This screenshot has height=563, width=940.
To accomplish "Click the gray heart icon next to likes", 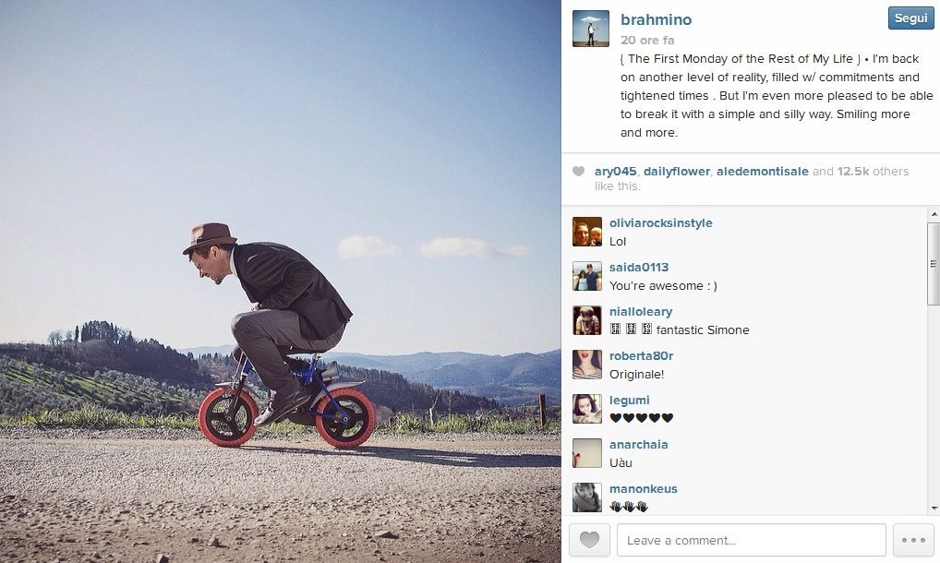I will [579, 172].
